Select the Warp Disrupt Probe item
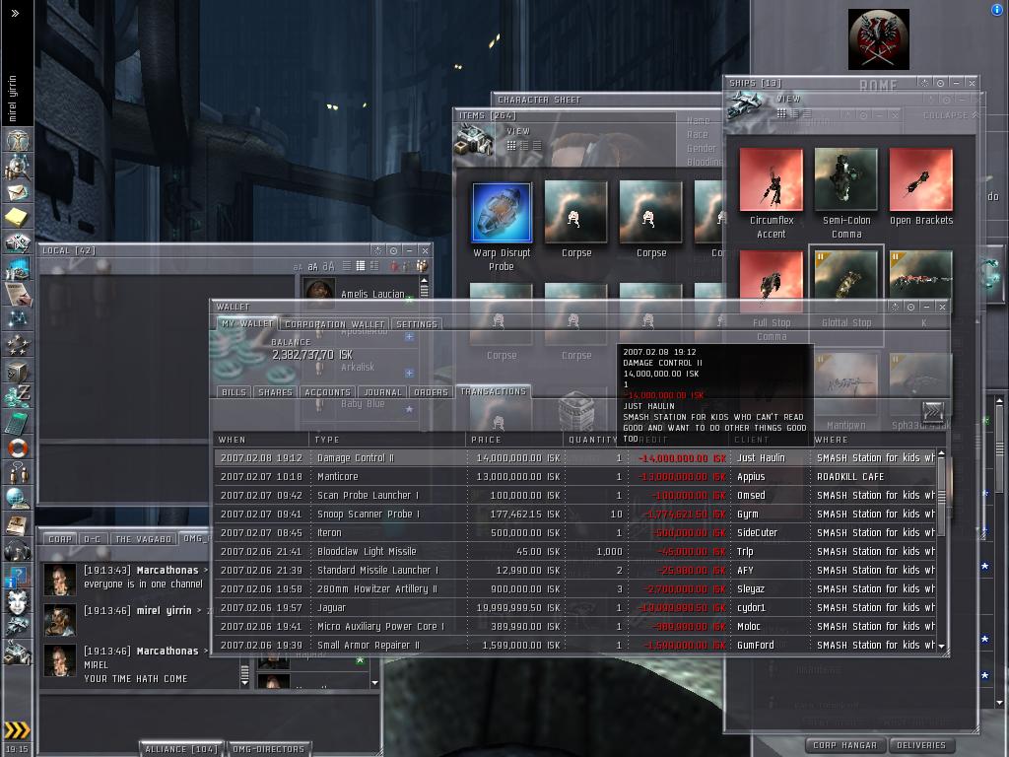Viewport: 1009px width, 757px height. coord(502,213)
